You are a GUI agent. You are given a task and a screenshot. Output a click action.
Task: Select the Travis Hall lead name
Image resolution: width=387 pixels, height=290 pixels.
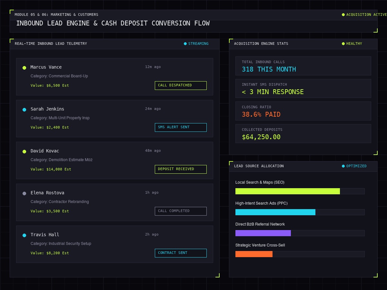(x=45, y=235)
